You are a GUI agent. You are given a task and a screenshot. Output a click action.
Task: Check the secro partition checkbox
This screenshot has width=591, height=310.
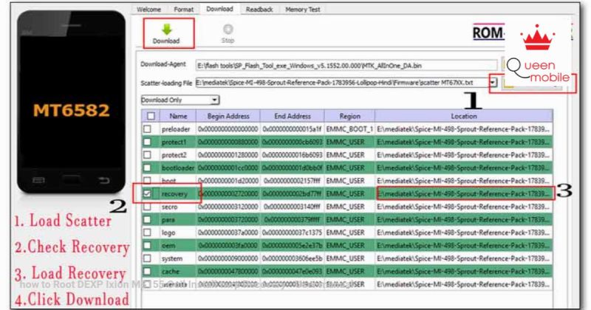(x=147, y=207)
